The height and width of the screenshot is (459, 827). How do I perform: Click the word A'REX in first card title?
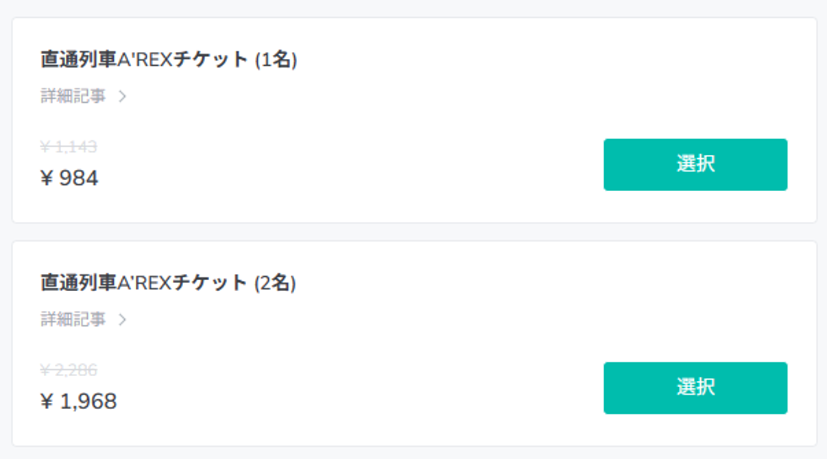(x=145, y=60)
